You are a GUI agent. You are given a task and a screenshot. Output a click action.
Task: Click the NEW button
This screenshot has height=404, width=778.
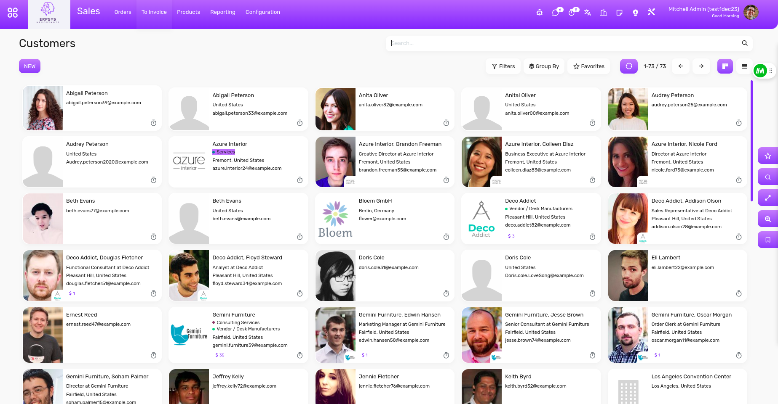click(x=29, y=66)
